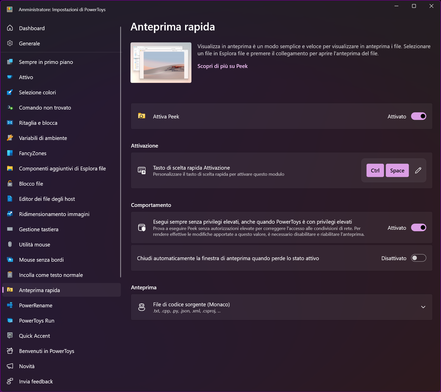Click the PowerRename icon

click(10, 305)
